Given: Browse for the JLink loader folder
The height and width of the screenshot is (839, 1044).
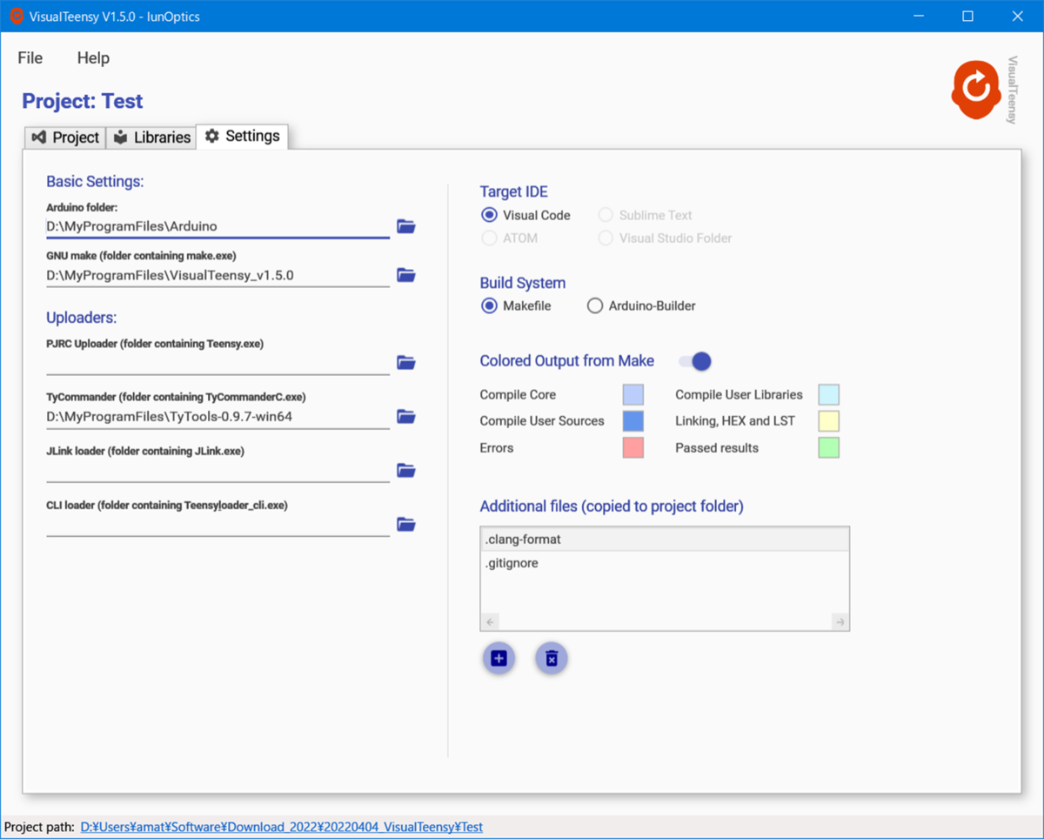Looking at the screenshot, I should [x=406, y=470].
